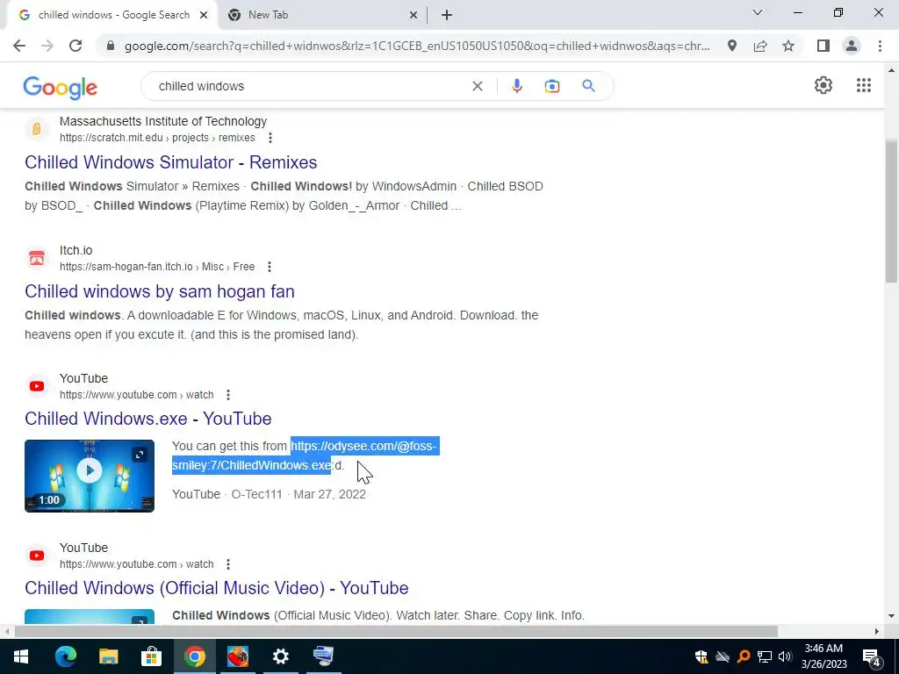Open more options for Chilled Windows.exe result
This screenshot has height=674, width=899.
tap(228, 395)
